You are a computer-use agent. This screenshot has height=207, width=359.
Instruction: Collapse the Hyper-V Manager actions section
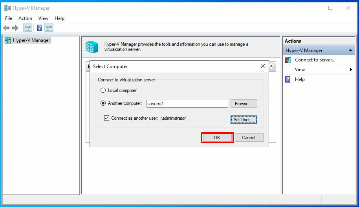click(x=350, y=50)
